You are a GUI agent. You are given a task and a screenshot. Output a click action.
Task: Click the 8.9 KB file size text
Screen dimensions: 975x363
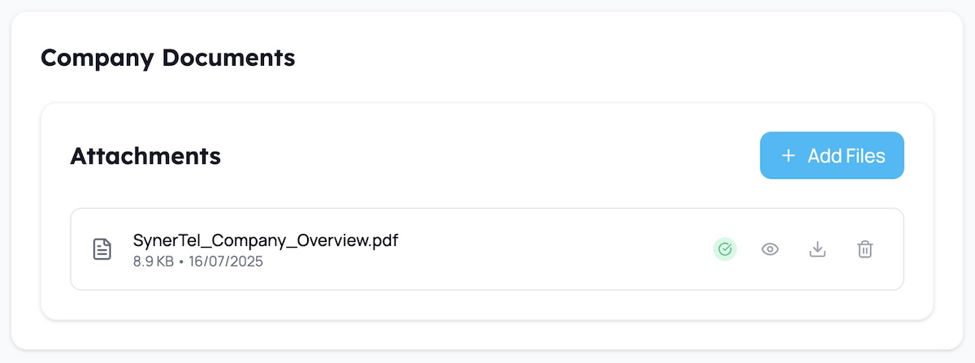click(153, 262)
